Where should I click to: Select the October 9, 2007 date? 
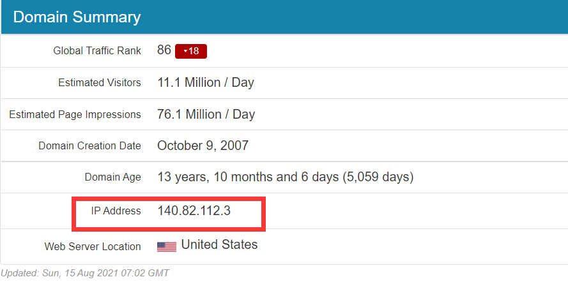(203, 145)
